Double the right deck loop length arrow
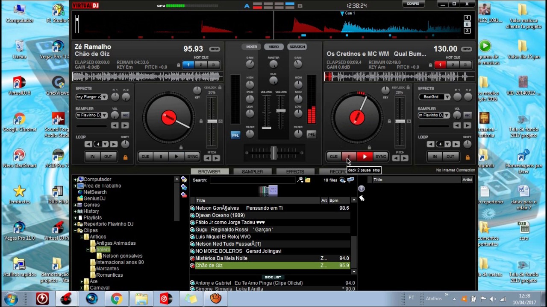 [456, 144]
